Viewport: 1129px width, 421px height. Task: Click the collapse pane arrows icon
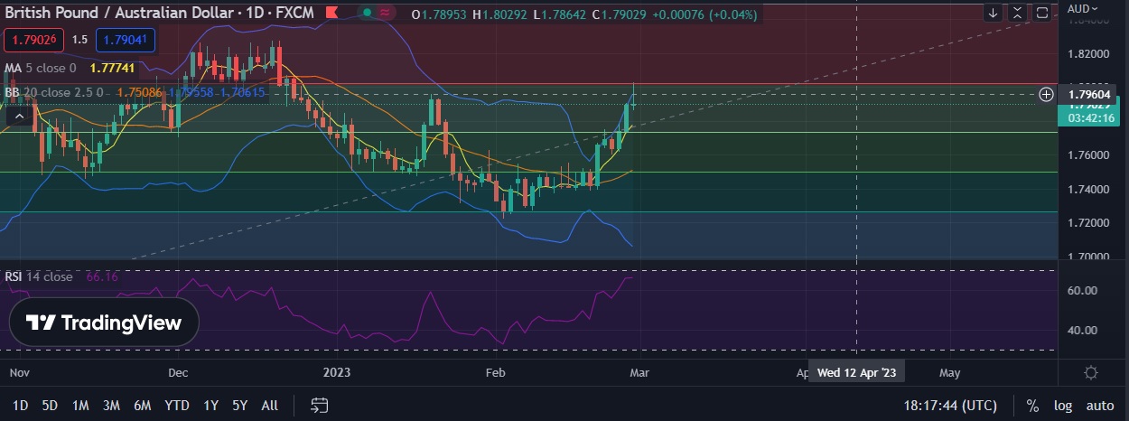coord(1018,13)
